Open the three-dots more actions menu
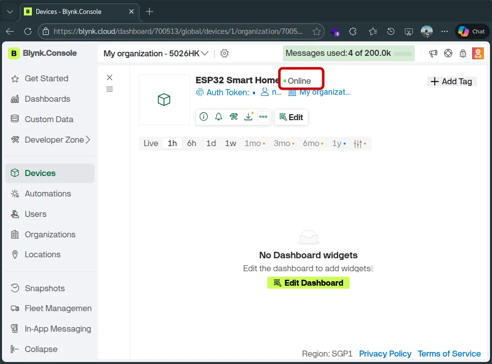Screen dimensions: 492x364 pos(263,117)
